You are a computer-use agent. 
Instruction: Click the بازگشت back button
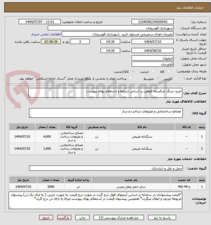coord(64,217)
